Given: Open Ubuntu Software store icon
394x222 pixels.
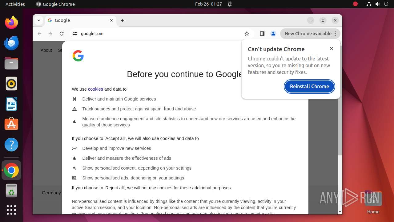Looking at the screenshot, I should pyautogui.click(x=11, y=124).
